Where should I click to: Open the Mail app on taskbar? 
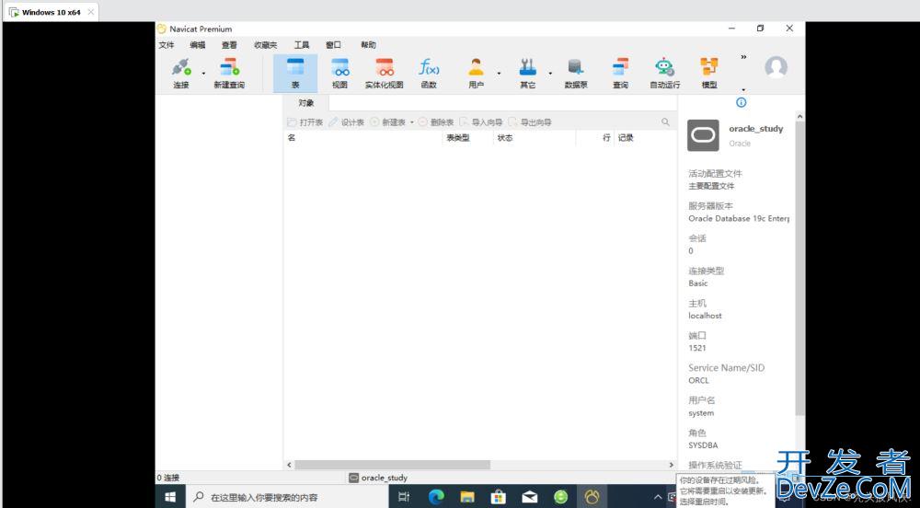pyautogui.click(x=529, y=497)
